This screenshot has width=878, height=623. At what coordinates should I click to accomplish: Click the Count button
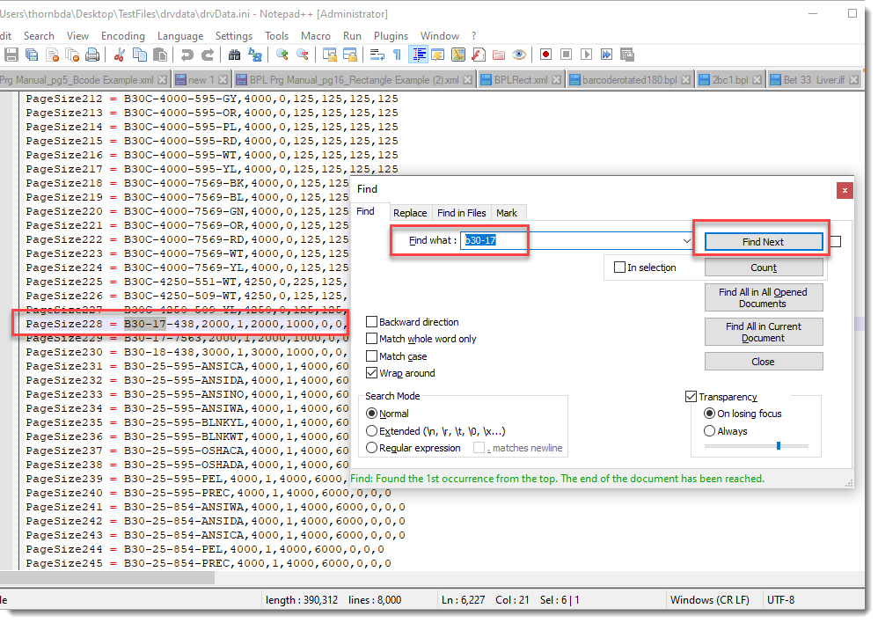(x=763, y=268)
